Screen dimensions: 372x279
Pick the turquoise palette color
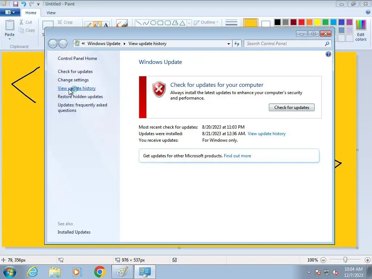coord(333,22)
